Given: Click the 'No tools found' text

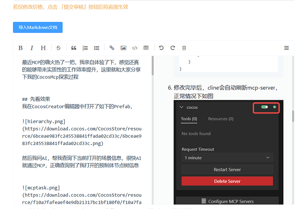Looking at the screenshot, I should coord(196,134).
